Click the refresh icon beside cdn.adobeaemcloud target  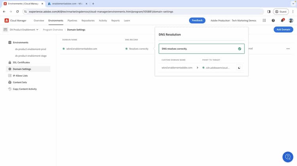(239, 68)
